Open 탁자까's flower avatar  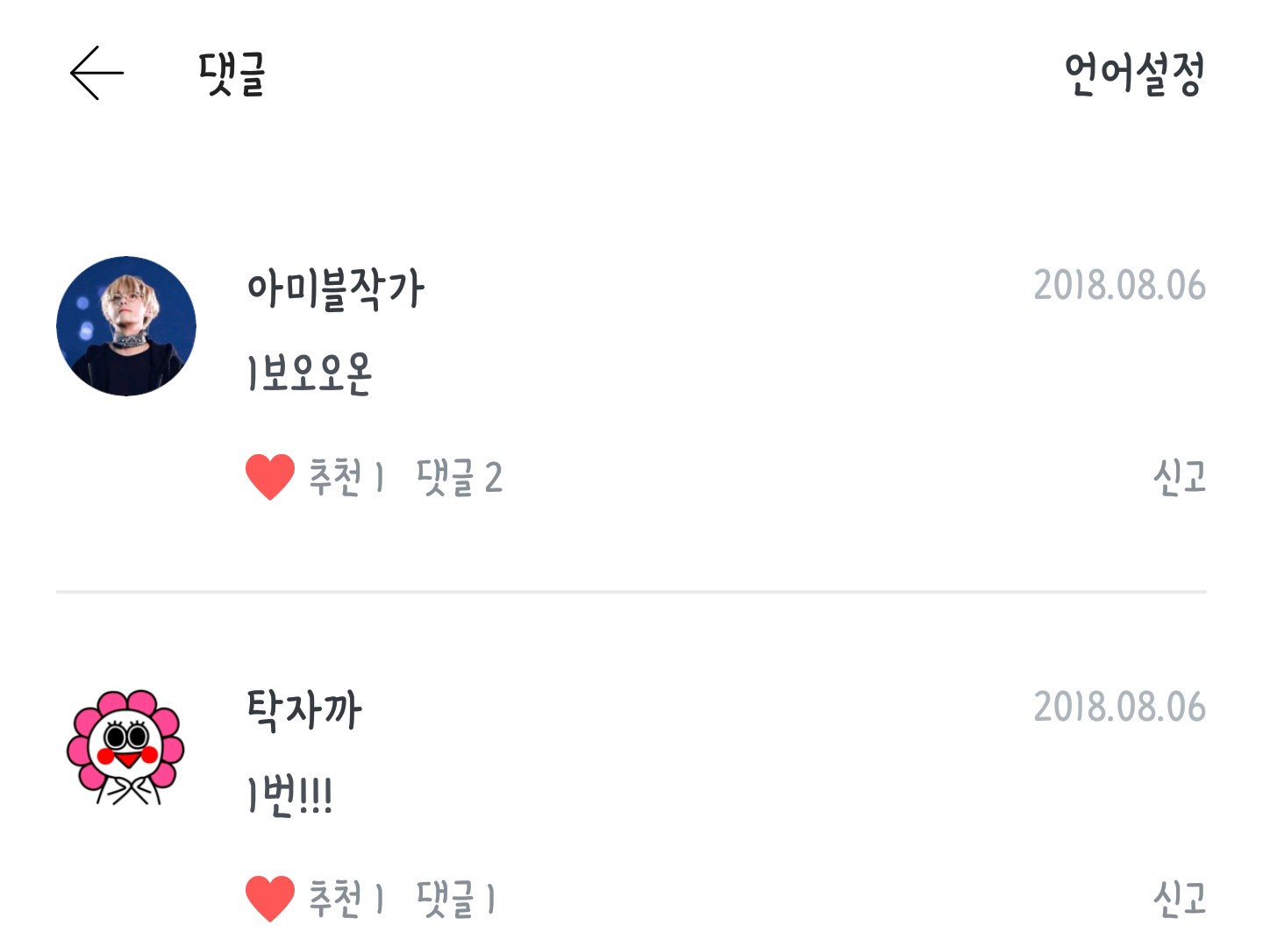[125, 747]
